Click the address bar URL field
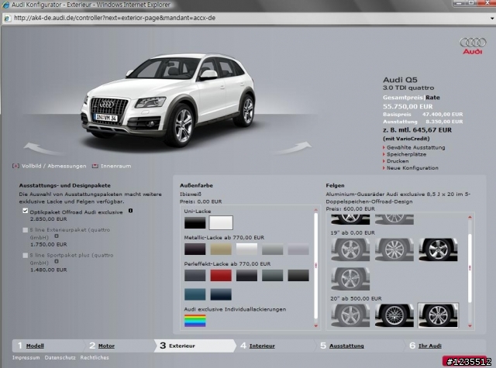 pyautogui.click(x=250, y=18)
